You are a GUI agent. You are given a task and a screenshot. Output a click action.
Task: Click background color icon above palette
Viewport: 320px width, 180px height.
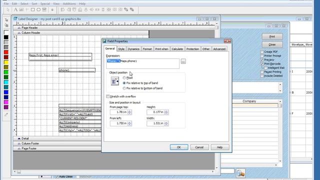6,25
